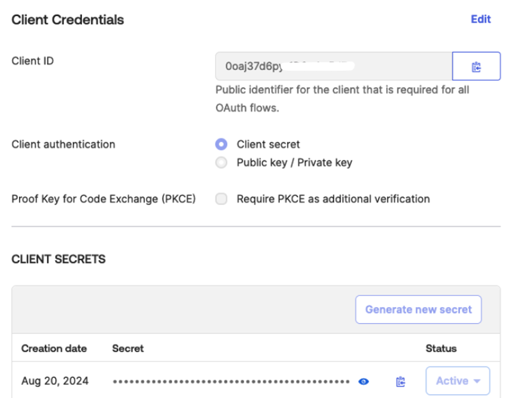
Task: Select the Aug 20, 2024 date cell
Action: click(55, 381)
